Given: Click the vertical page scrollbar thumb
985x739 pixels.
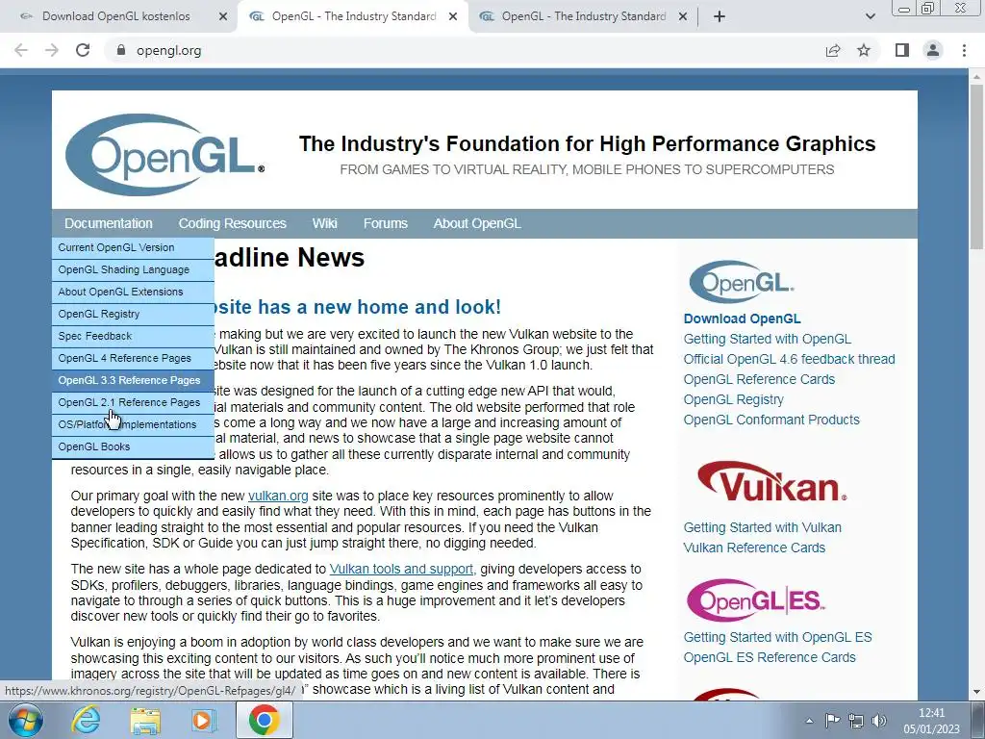Looking at the screenshot, I should point(977,166).
